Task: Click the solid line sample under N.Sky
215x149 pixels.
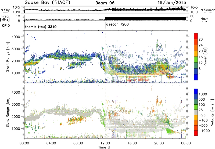Action: pos(5,13)
